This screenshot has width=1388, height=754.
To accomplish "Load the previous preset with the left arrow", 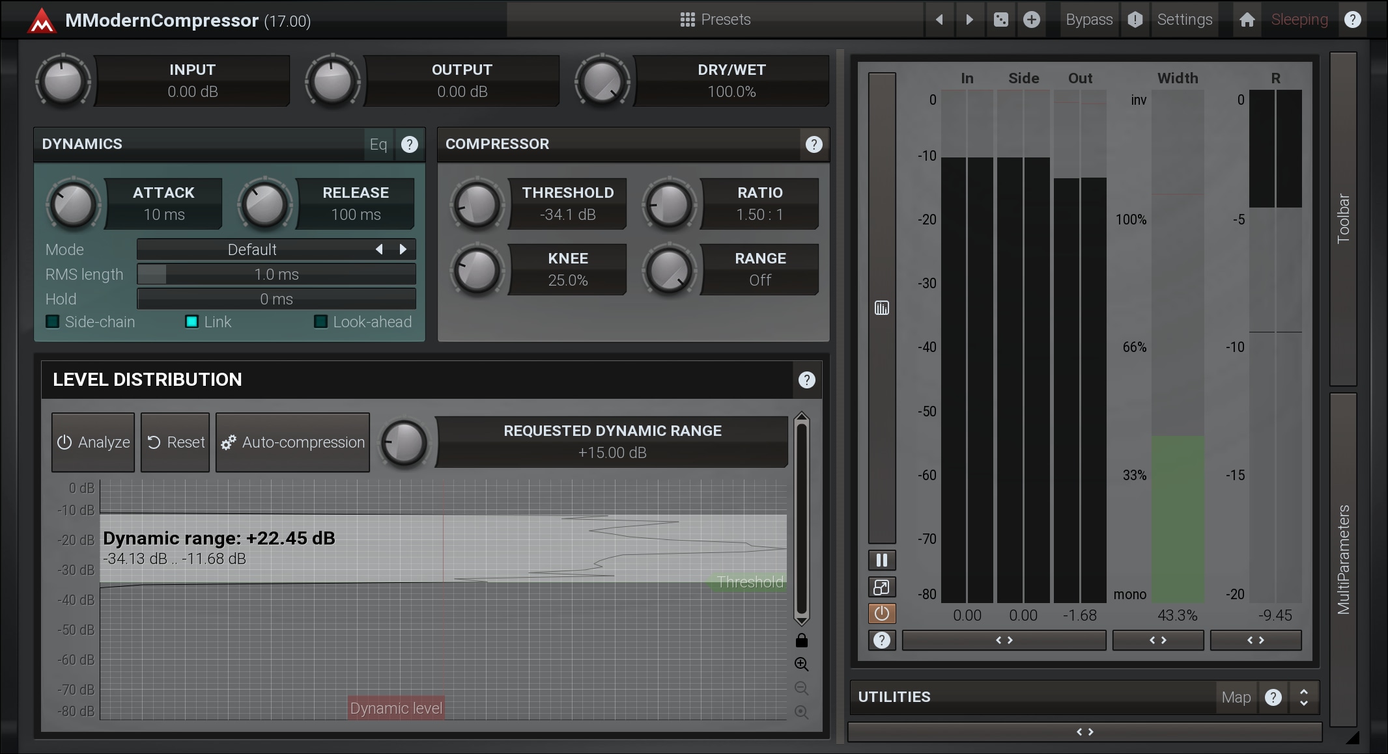I will (x=939, y=20).
